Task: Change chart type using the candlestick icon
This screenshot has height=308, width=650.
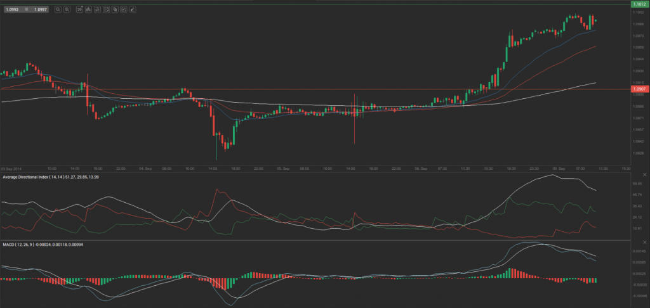Action: coord(88,9)
